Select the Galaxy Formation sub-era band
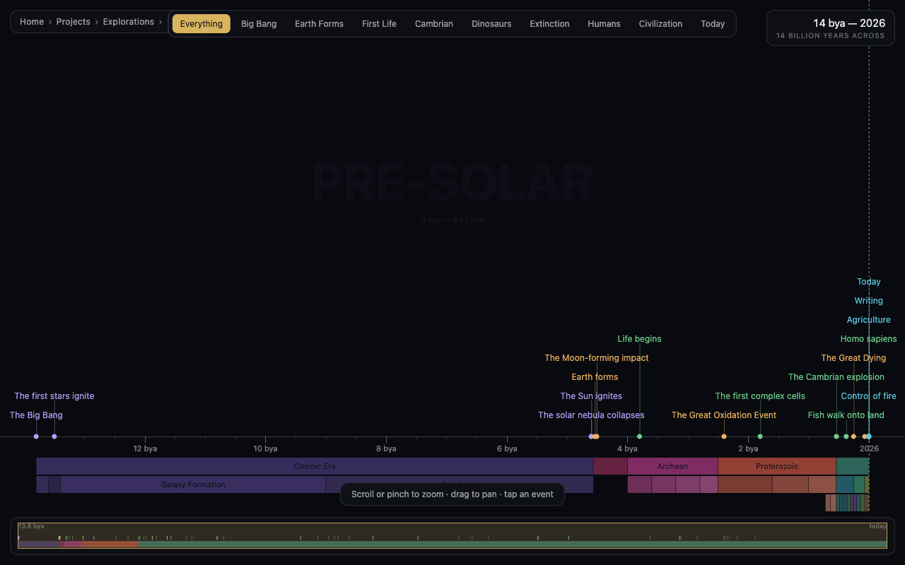The image size is (905, 565). [193, 484]
